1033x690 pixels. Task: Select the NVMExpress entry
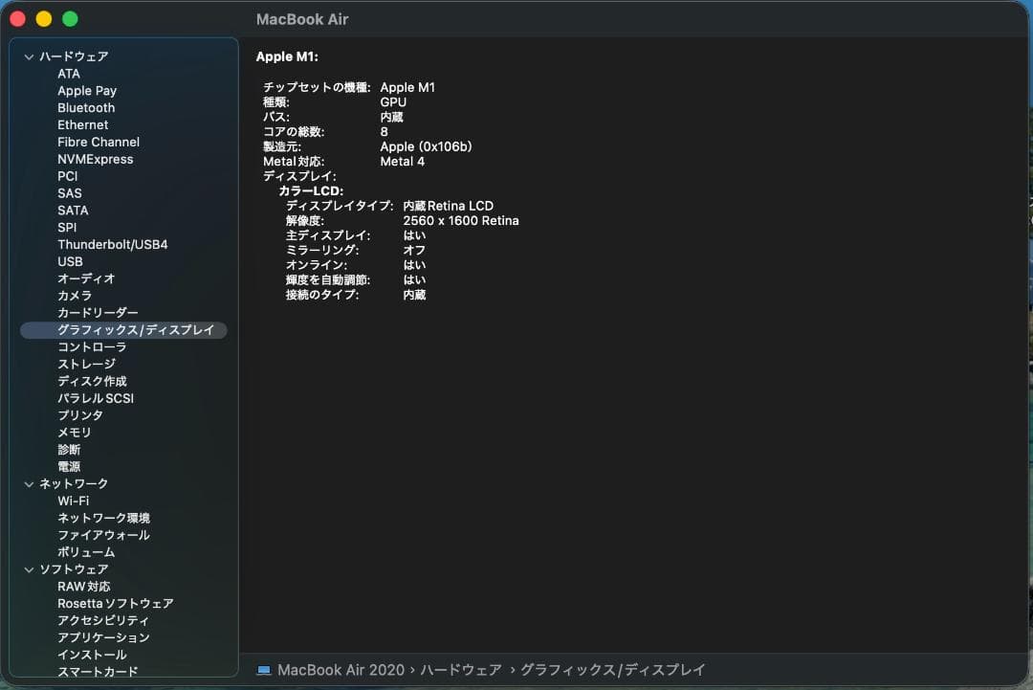click(95, 160)
